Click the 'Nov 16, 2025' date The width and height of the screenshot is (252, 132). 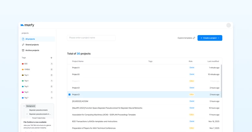pyautogui.click(x=214, y=121)
